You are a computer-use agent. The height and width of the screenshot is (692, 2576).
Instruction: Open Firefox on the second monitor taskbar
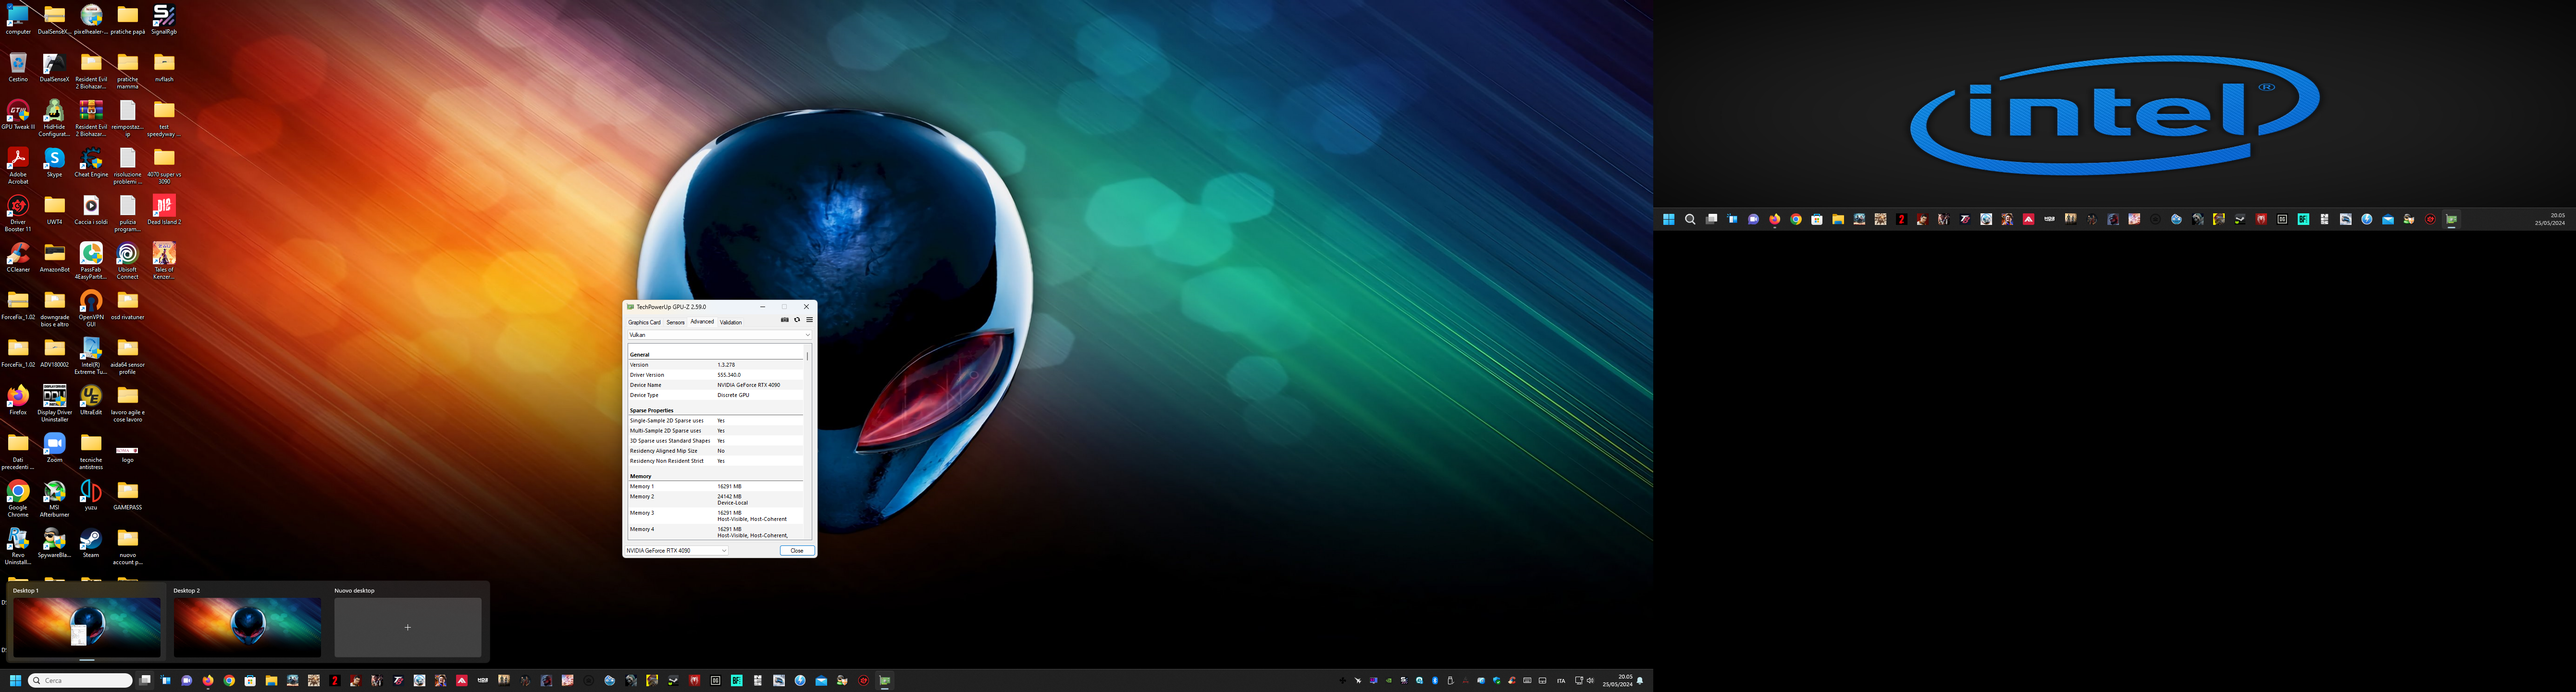click(x=1775, y=219)
